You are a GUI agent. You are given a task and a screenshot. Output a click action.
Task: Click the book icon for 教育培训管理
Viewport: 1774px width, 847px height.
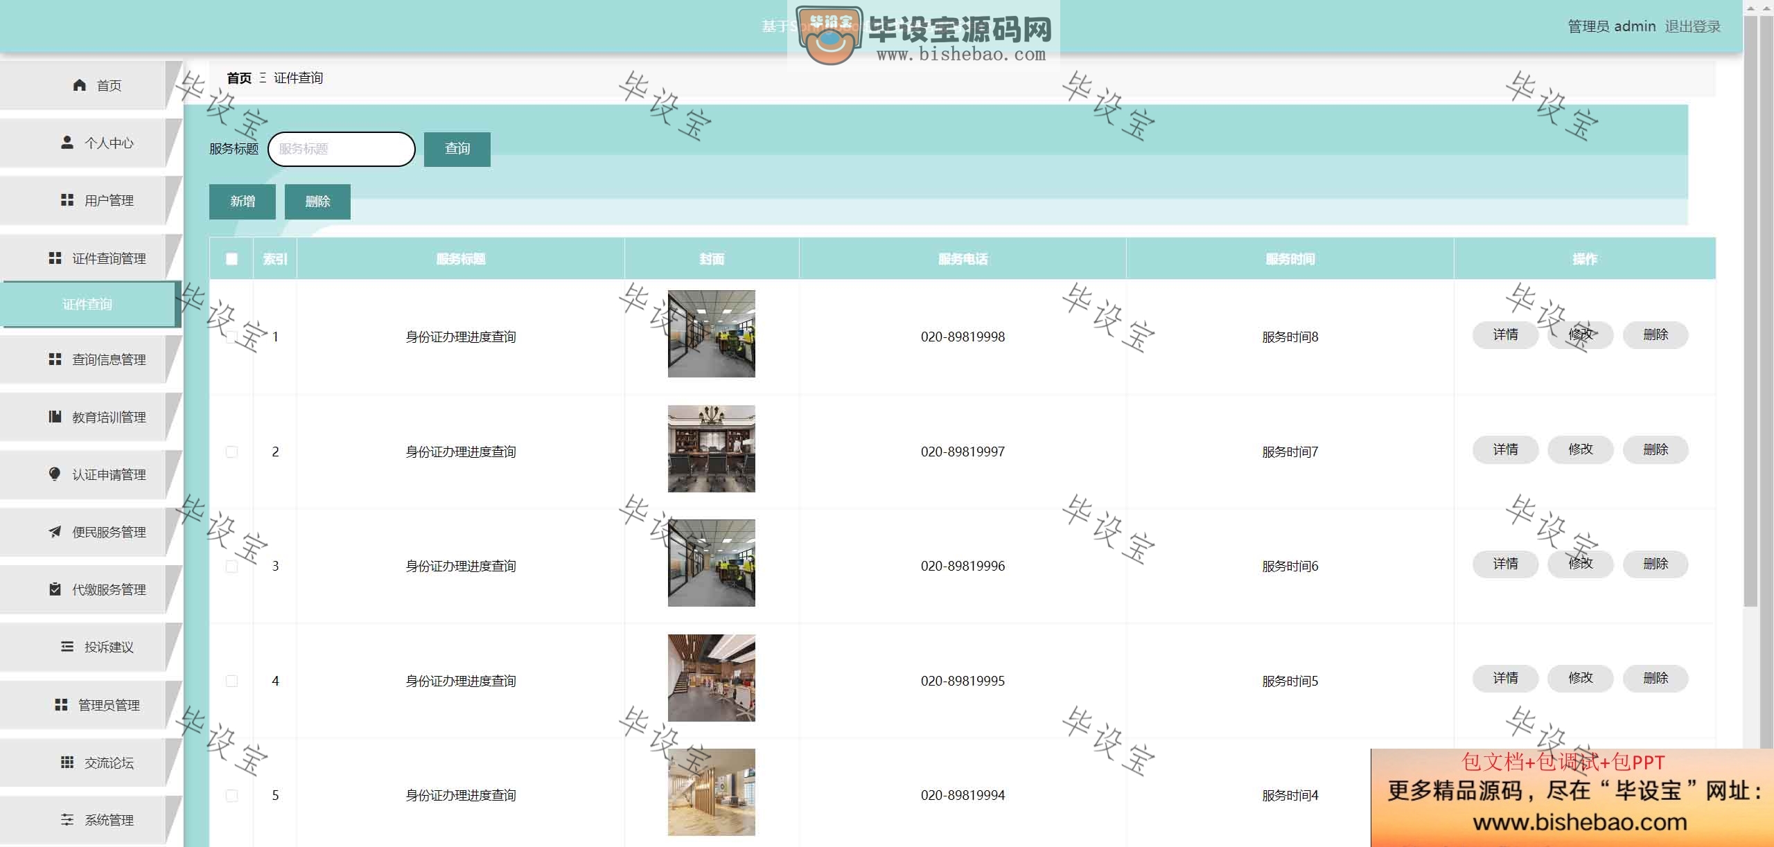pos(55,417)
